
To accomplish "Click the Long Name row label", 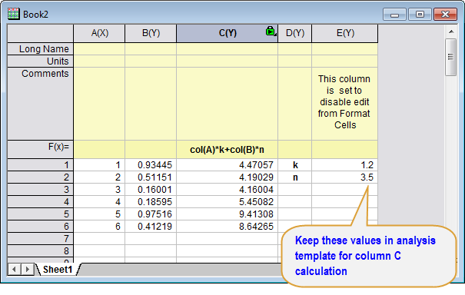I will pyautogui.click(x=40, y=49).
